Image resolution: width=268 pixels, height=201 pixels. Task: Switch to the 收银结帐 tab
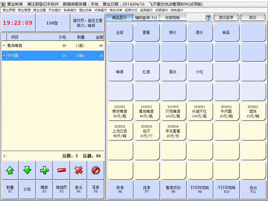pos(172,18)
